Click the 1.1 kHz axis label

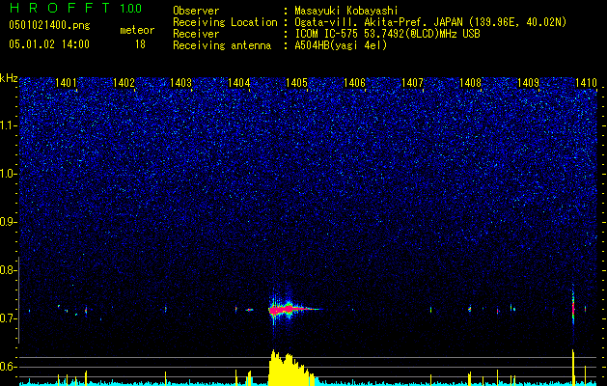click(9, 125)
